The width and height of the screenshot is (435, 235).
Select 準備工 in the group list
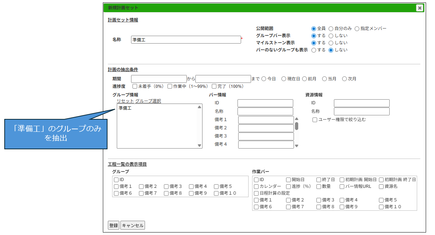125,108
